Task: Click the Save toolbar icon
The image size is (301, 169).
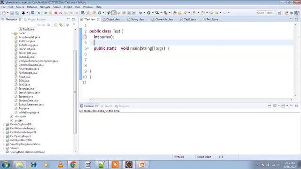Action: tap(12, 13)
